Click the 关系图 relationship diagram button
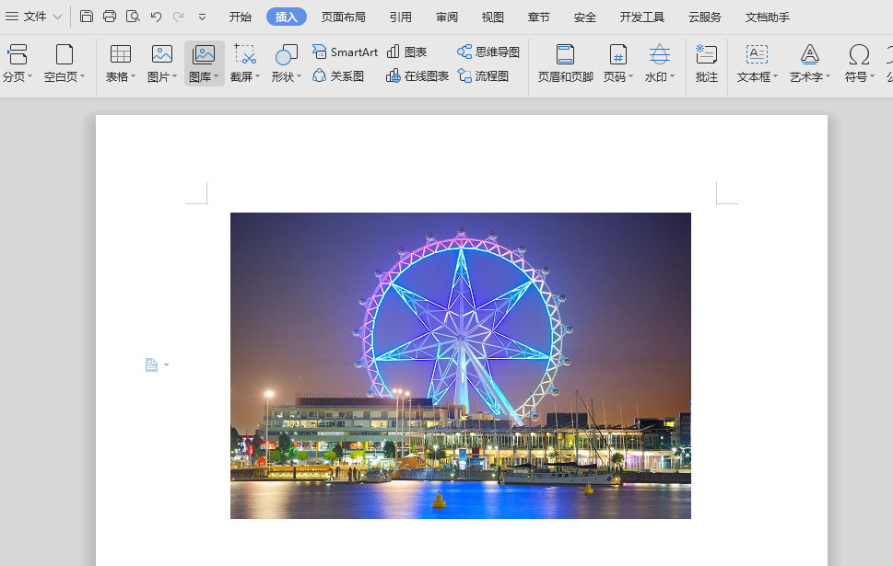893x566 pixels. (x=338, y=76)
